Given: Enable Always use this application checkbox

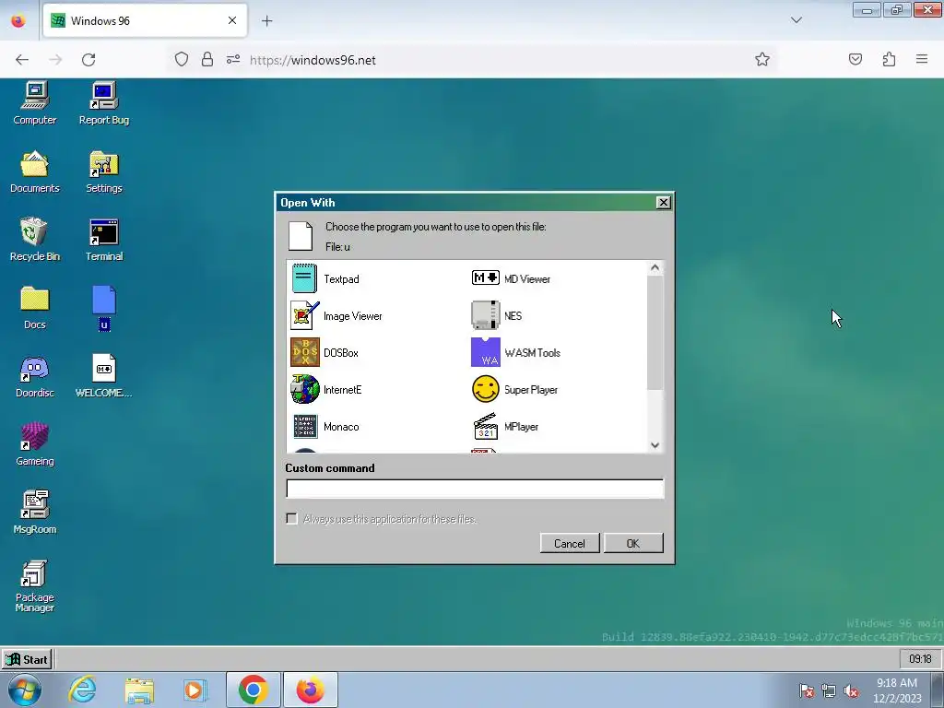Looking at the screenshot, I should 292,518.
